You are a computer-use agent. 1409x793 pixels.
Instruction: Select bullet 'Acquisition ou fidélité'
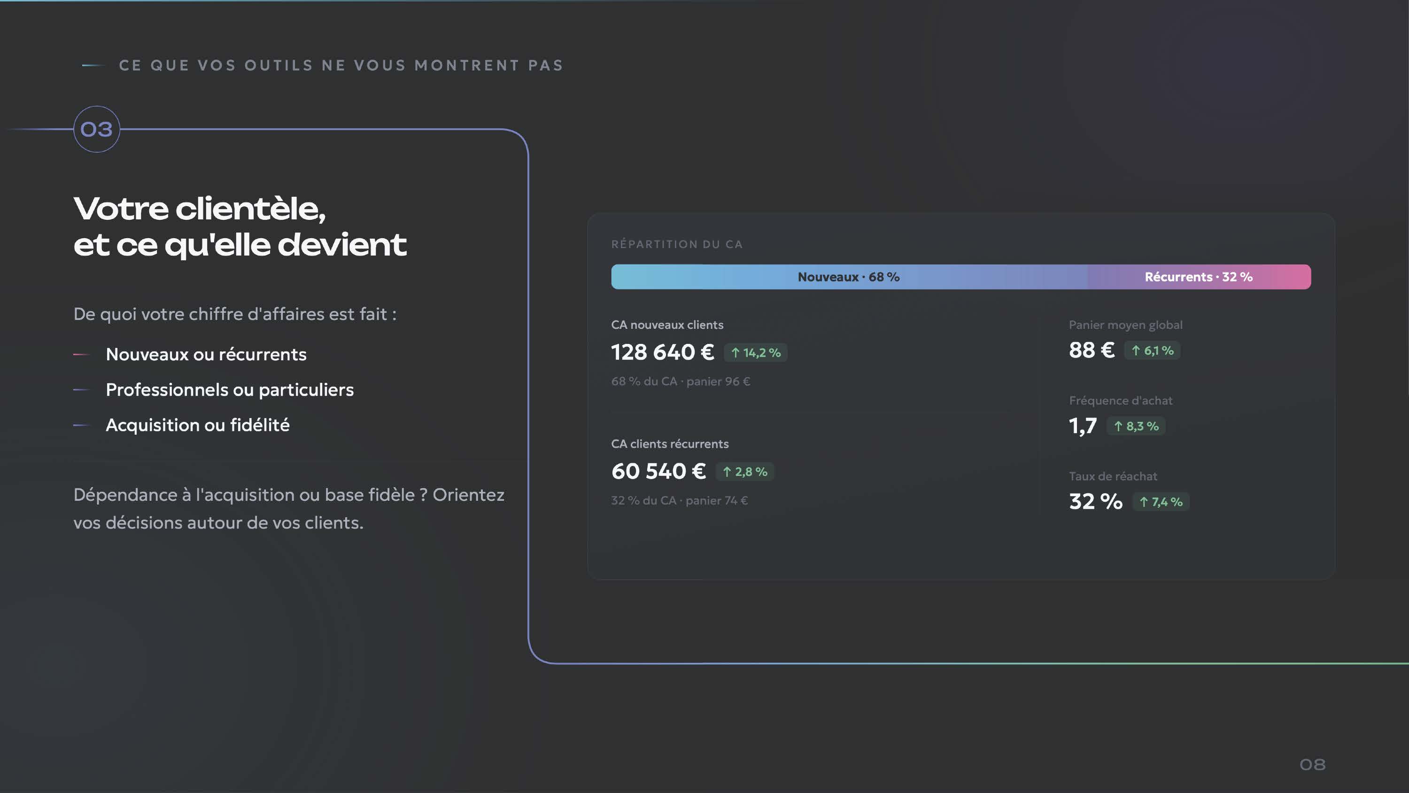197,425
